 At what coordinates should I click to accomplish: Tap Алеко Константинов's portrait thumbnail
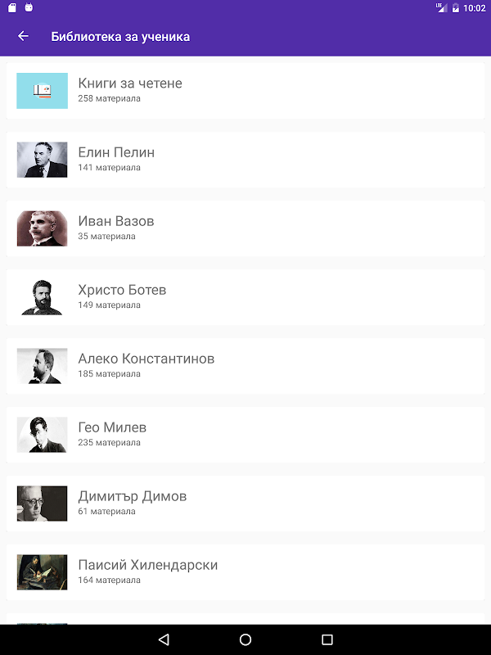42,365
